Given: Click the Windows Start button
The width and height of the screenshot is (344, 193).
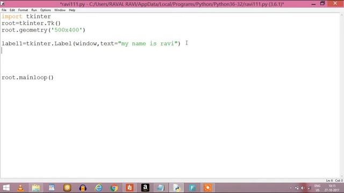Looking at the screenshot, I should click(6, 188).
